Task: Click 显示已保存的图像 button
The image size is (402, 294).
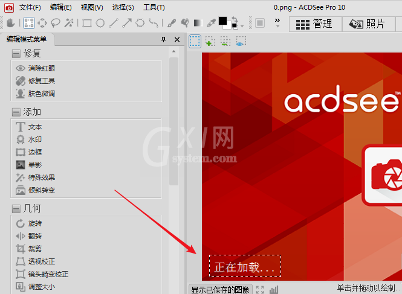Action: [220, 289]
